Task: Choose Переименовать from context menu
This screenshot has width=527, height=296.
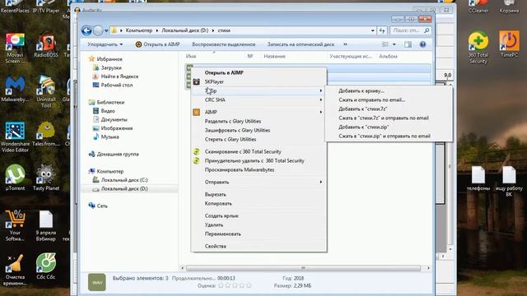Action: (259, 234)
